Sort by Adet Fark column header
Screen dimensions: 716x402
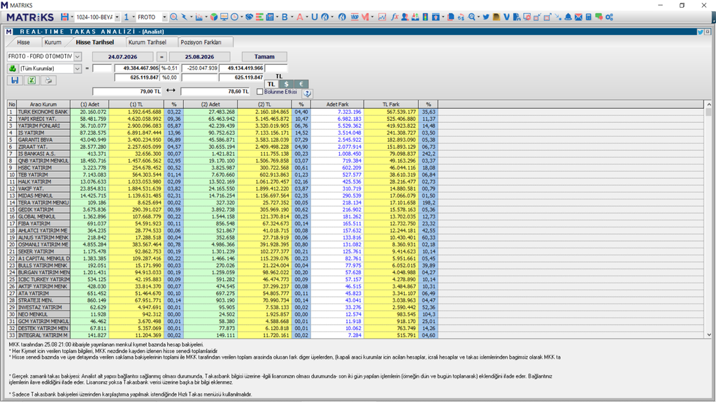tap(338, 105)
